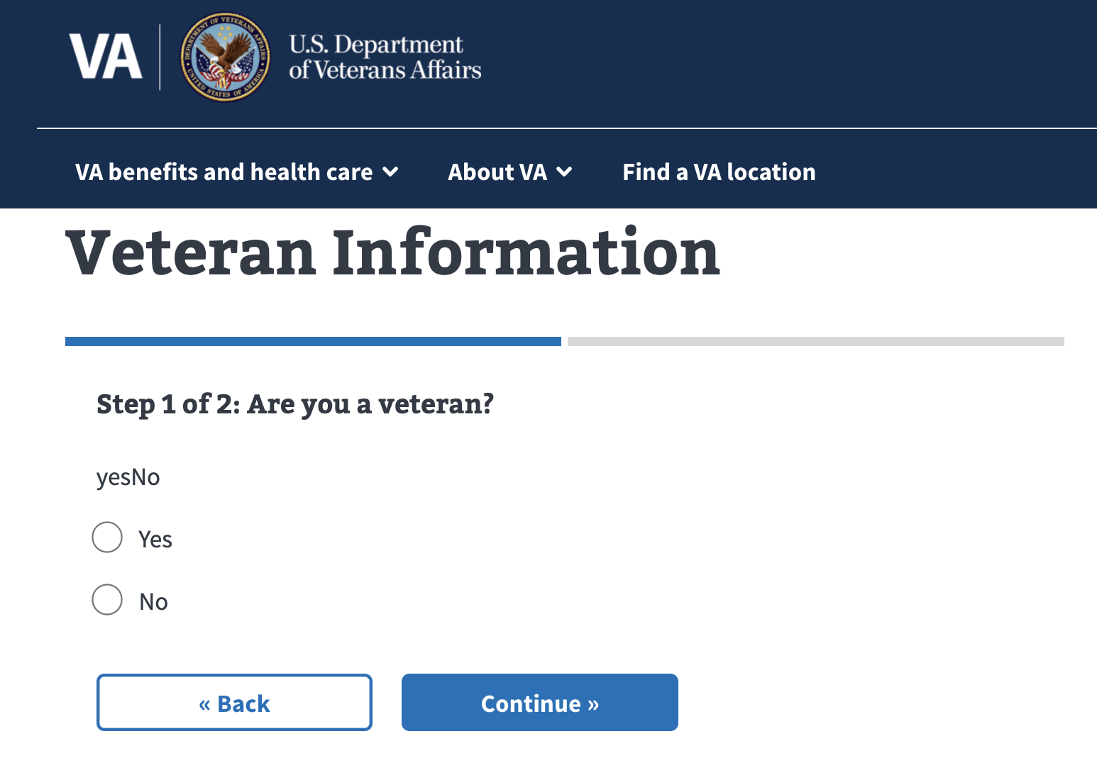Click the « Back button
Image resolution: width=1097 pixels, height=780 pixels.
pyautogui.click(x=234, y=703)
